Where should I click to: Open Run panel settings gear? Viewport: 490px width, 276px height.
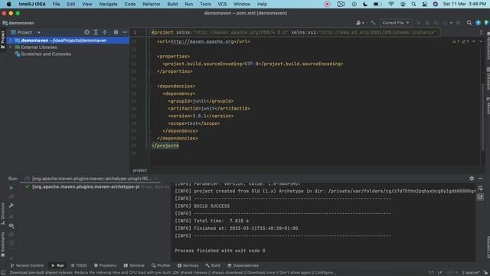[472, 179]
